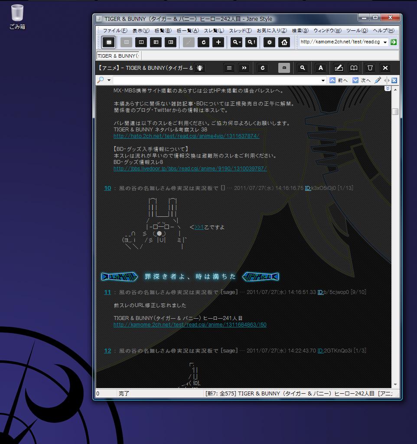
Task: Click 次へ next match button
Action: pos(362,80)
